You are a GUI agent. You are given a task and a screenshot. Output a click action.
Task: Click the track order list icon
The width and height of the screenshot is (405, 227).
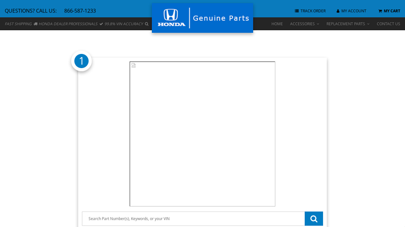(297, 11)
